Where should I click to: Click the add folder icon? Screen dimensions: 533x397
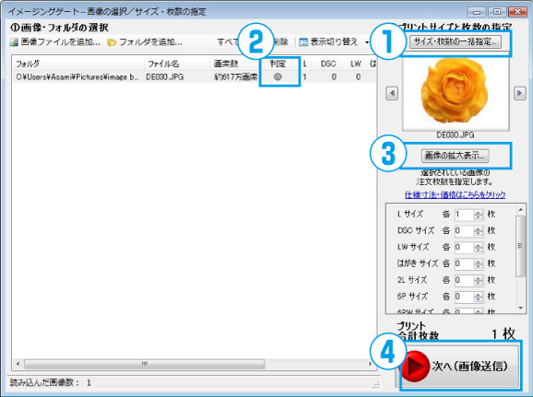(x=112, y=42)
